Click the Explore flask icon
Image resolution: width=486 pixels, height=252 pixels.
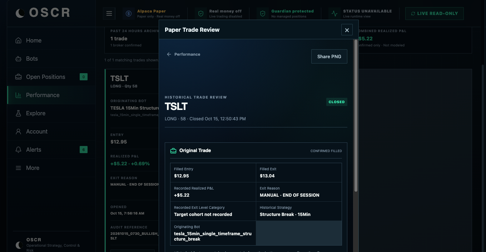pyautogui.click(x=18, y=113)
